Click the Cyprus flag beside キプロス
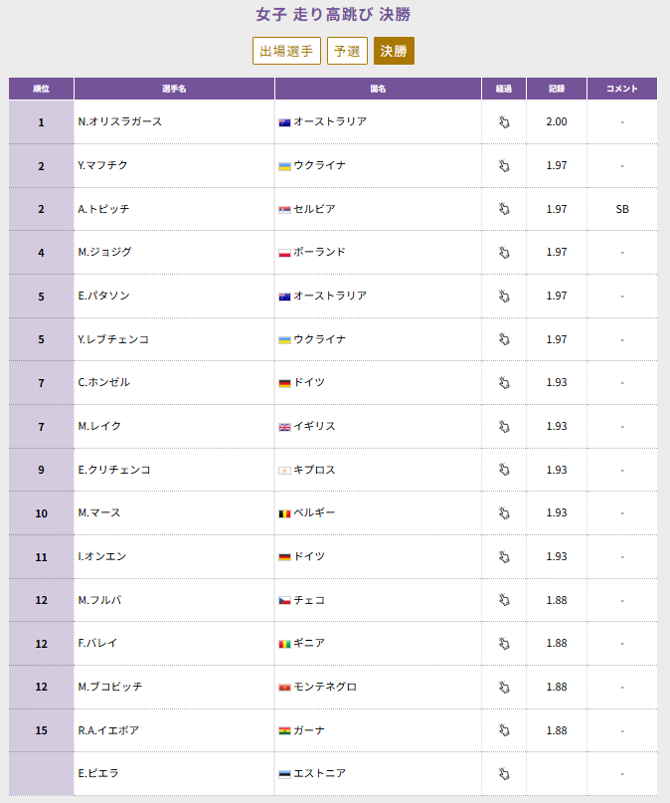The height and width of the screenshot is (803, 670). pos(284,470)
